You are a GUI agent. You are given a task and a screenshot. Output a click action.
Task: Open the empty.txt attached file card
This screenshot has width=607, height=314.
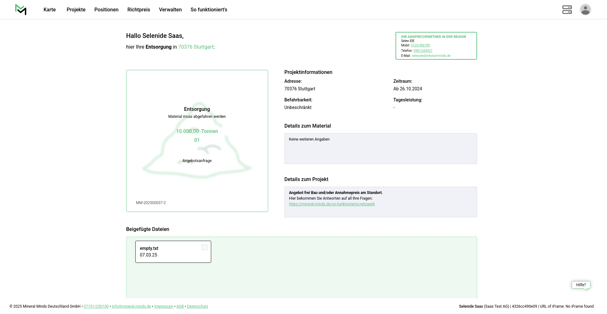168,252
